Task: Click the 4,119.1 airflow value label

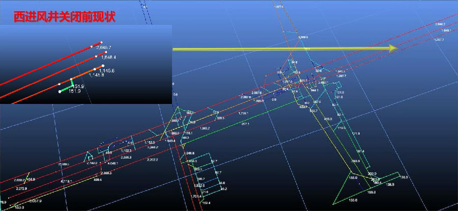Action: [66, 181]
